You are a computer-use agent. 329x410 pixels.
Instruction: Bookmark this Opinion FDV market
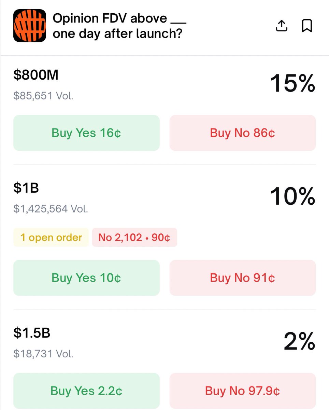click(x=307, y=26)
